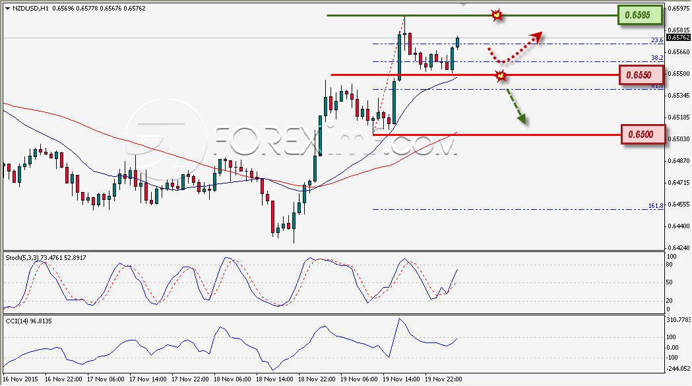
Task: Click the red 0.6550 price label box
Action: [x=641, y=75]
